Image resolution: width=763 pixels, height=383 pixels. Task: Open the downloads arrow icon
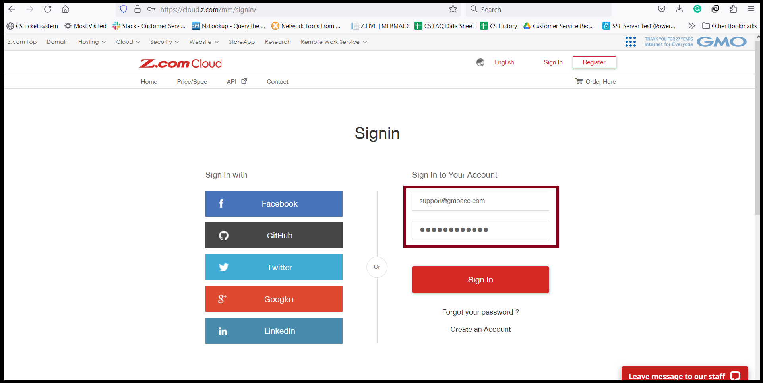pos(680,9)
